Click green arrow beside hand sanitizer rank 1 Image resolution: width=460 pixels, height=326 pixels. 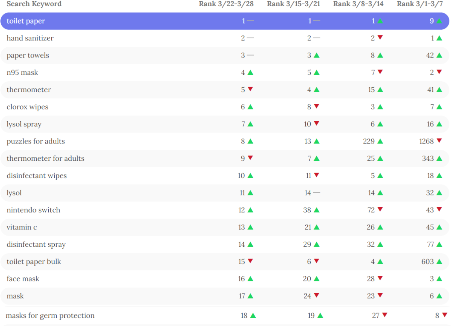point(439,38)
